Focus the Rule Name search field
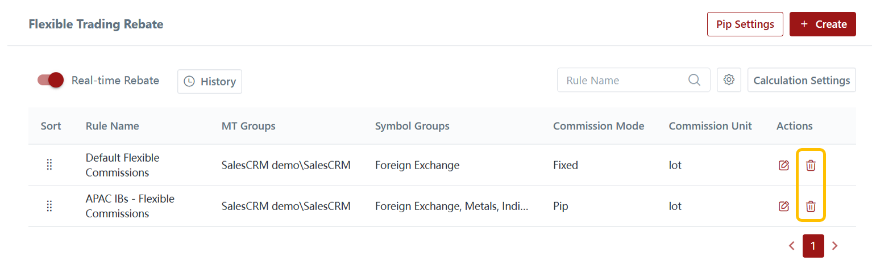This screenshot has width=872, height=269. click(622, 80)
